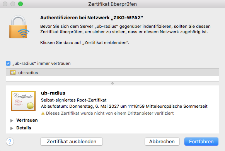Viewport: 225px width, 151px height.
Task: Expand the Details disclosure triangle
Action: 12,128
